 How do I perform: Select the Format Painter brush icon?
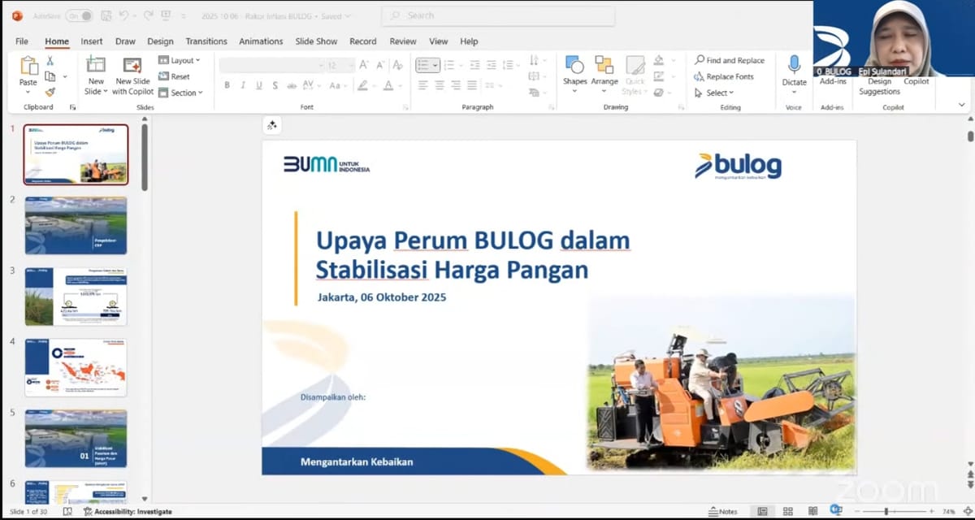[x=50, y=92]
